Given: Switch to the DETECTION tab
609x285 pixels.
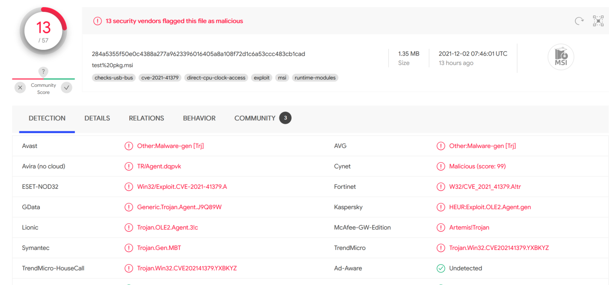Looking at the screenshot, I should coord(47,118).
